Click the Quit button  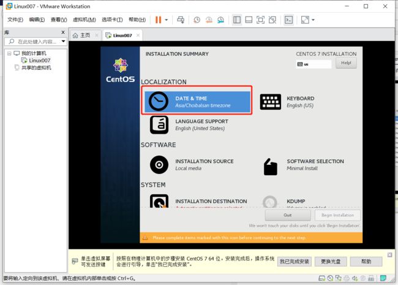[x=288, y=215]
